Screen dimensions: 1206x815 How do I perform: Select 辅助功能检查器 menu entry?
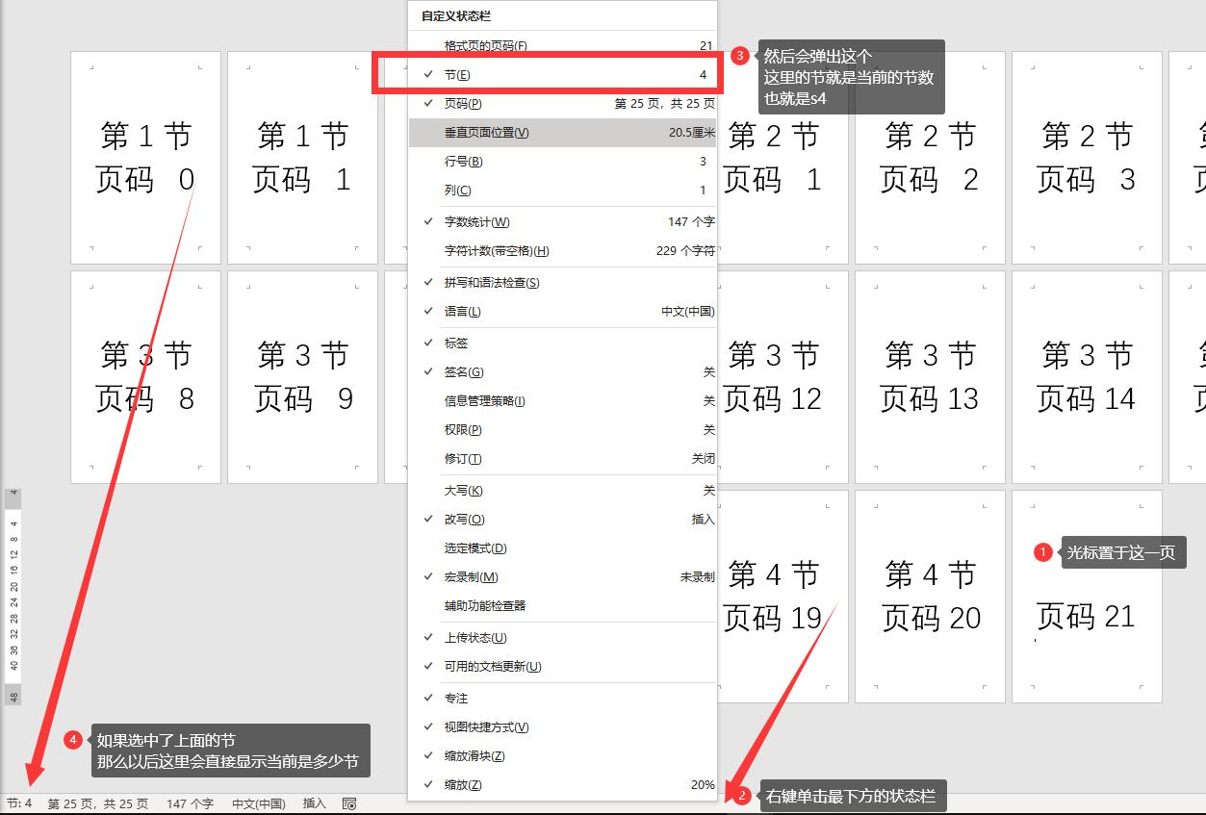click(x=561, y=606)
